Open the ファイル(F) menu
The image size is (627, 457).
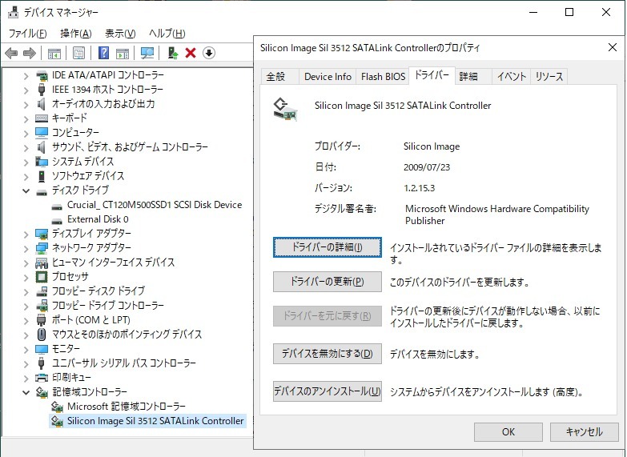coord(27,33)
